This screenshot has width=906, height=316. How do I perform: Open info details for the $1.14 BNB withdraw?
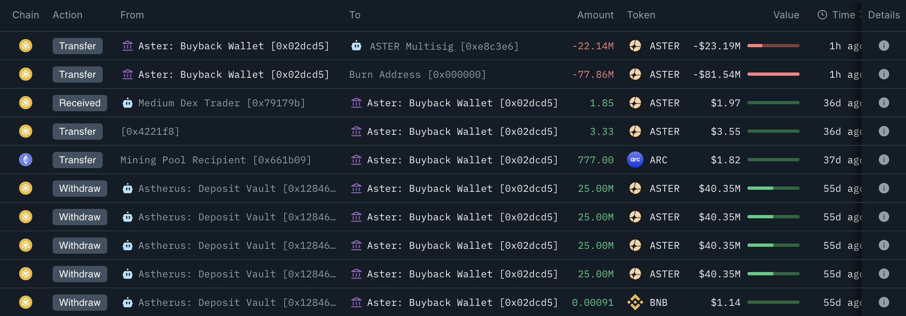[x=883, y=302]
